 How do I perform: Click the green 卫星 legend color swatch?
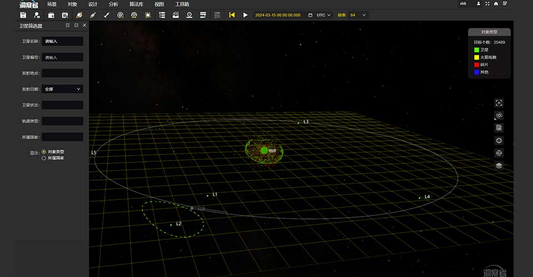point(476,50)
